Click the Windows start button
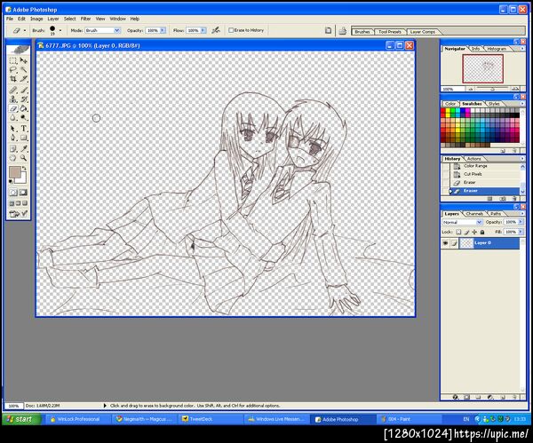Viewport: 533px width, 443px height. pyautogui.click(x=20, y=419)
